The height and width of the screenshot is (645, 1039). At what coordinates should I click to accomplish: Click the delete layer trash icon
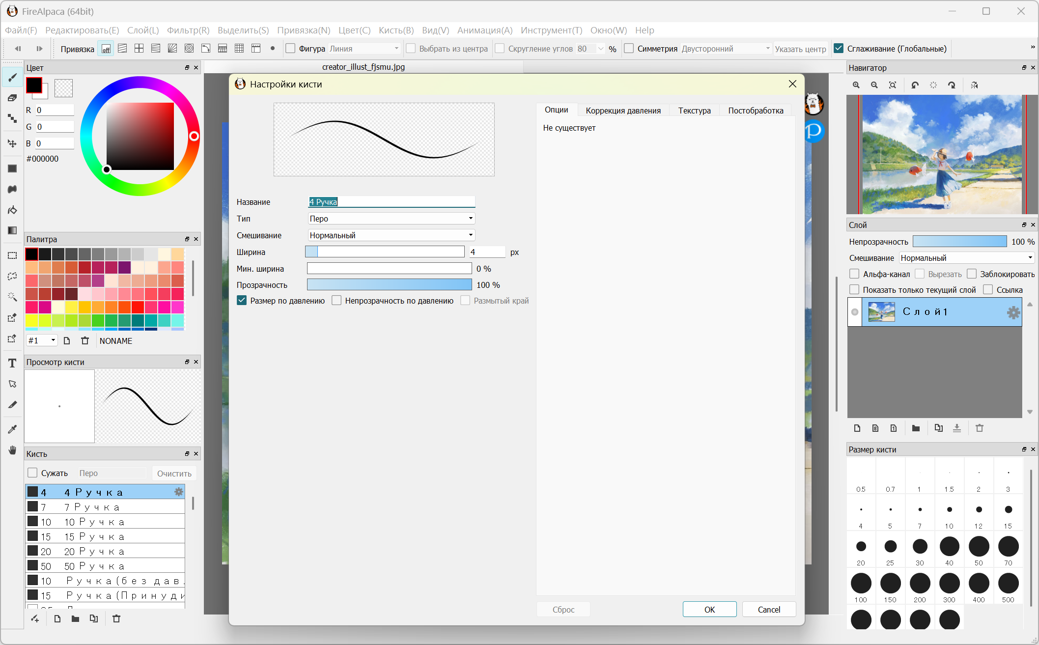click(x=980, y=428)
